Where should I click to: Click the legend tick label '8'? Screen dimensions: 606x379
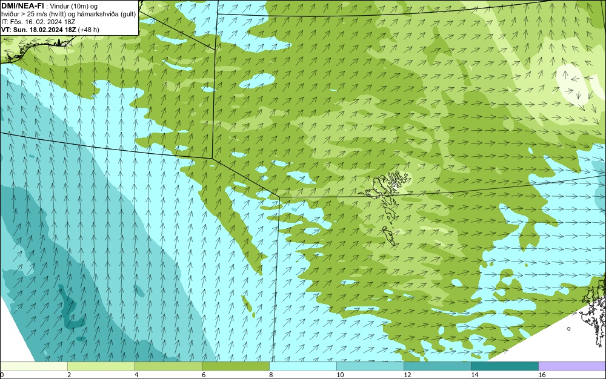271,375
